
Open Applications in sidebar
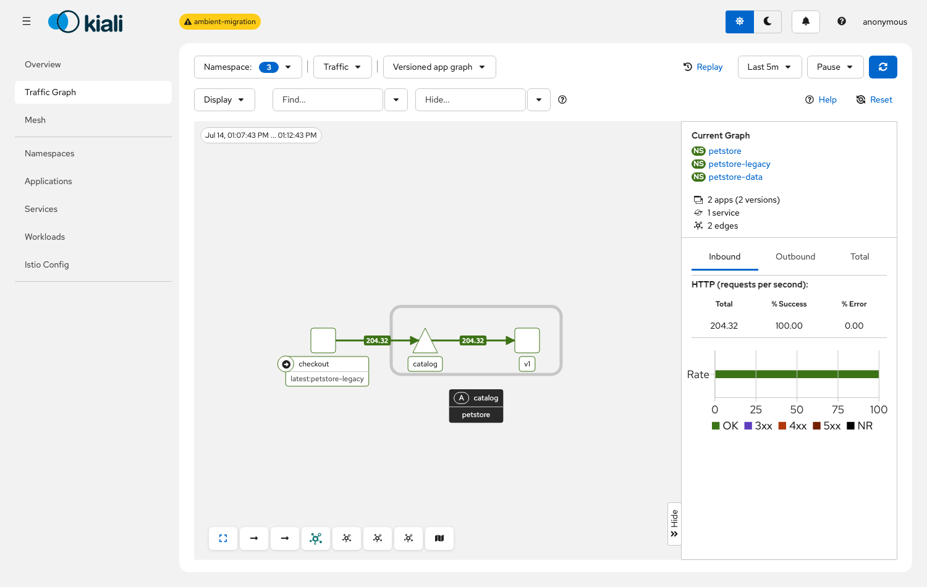(93, 181)
